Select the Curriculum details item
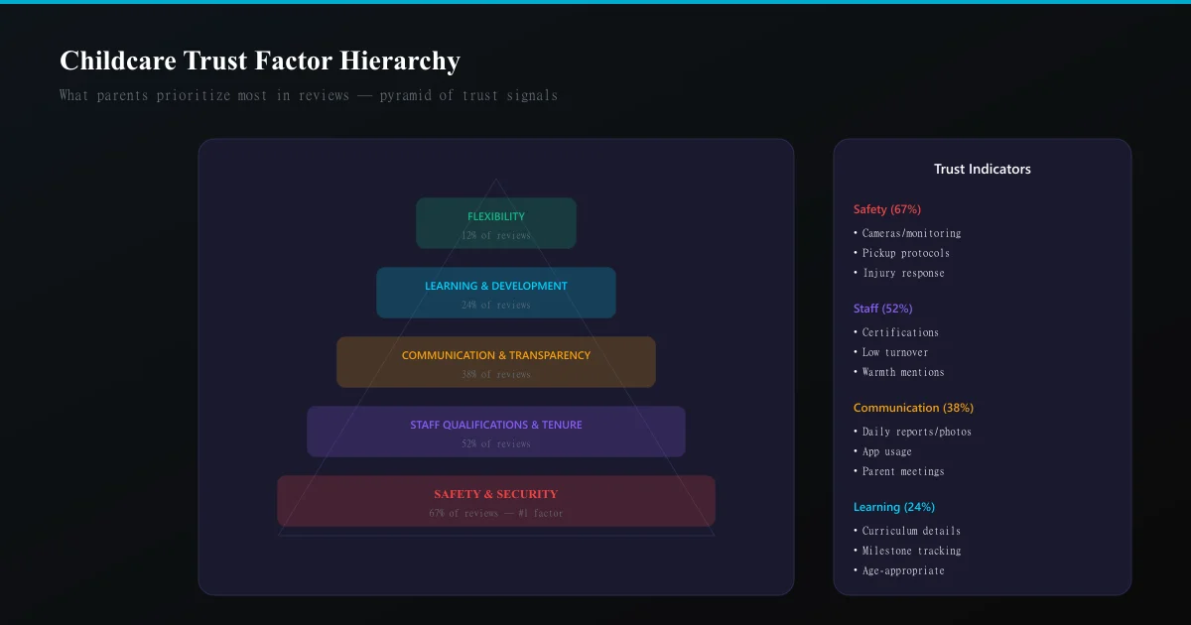This screenshot has width=1191, height=625. pos(907,531)
